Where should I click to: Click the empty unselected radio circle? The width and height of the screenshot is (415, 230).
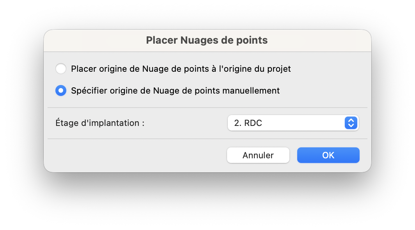point(61,69)
